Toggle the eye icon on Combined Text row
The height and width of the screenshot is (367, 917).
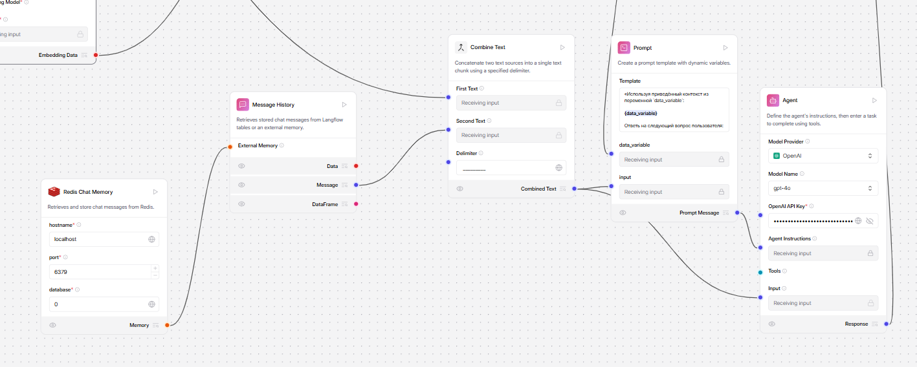coord(459,189)
